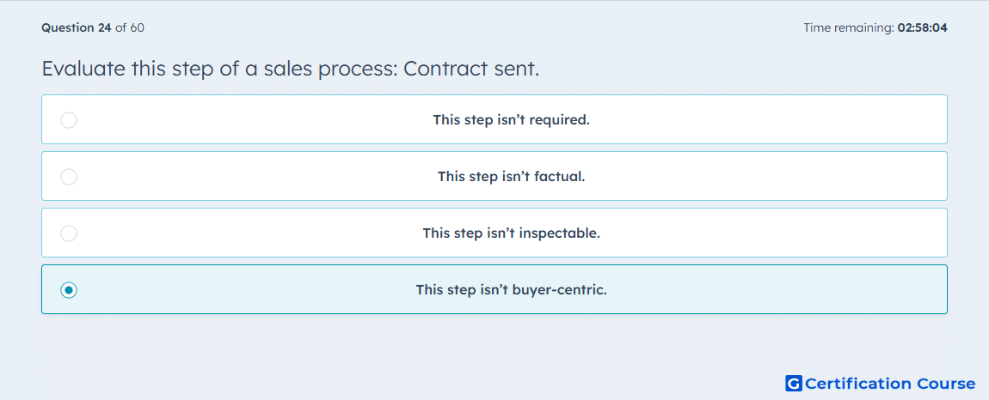Click the words "Contract sent." in the question
The image size is (989, 400).
pyautogui.click(x=471, y=69)
